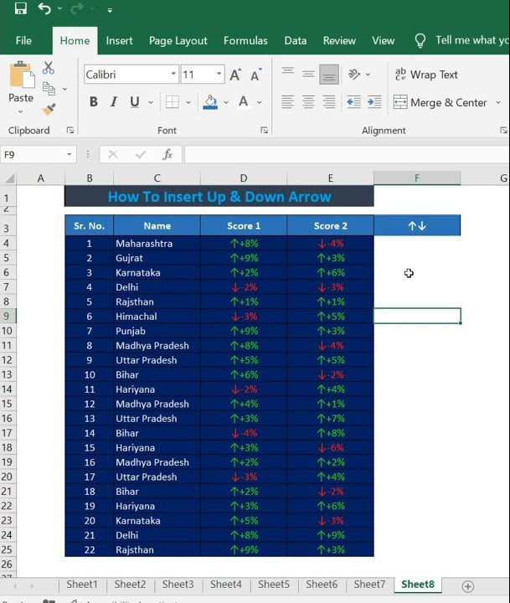The image size is (510, 603).
Task: Open Fill Color palette arrow
Action: click(226, 102)
